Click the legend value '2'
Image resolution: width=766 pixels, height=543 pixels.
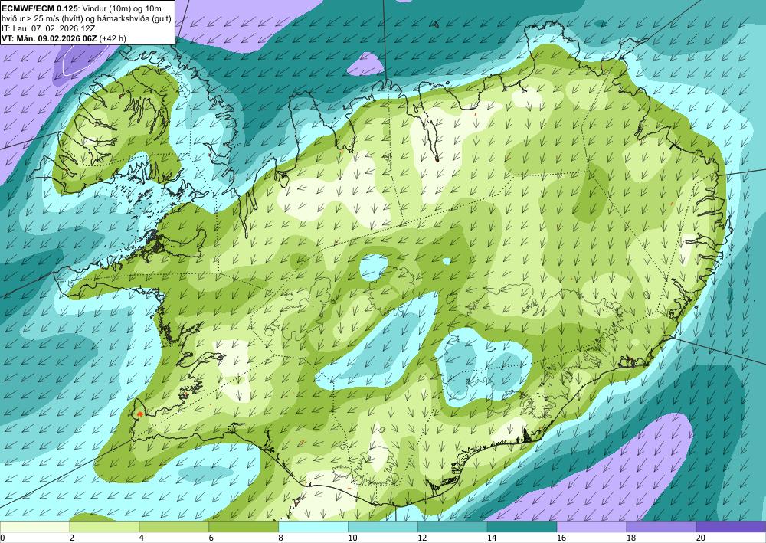pyautogui.click(x=72, y=538)
